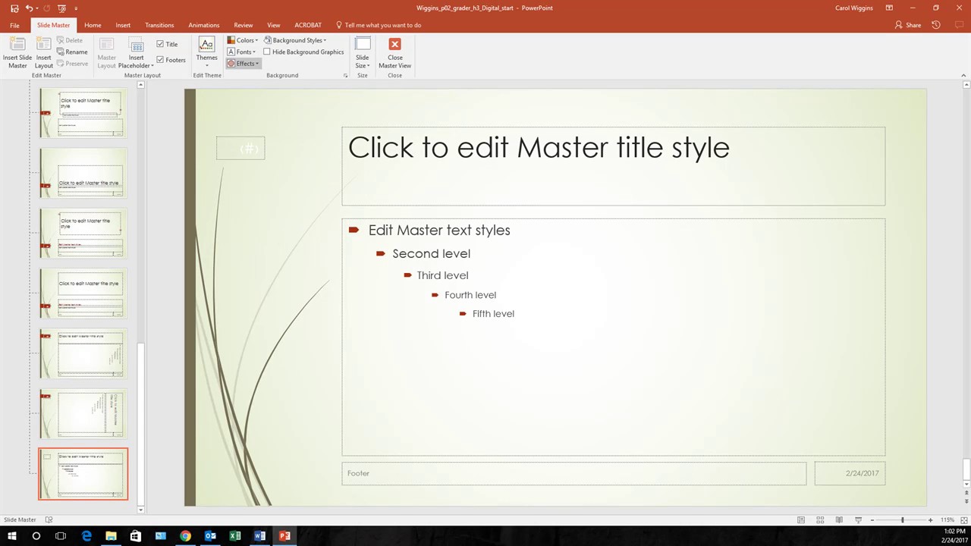Viewport: 971px width, 546px height.
Task: Open the ACROBAT tab
Action: click(x=308, y=25)
